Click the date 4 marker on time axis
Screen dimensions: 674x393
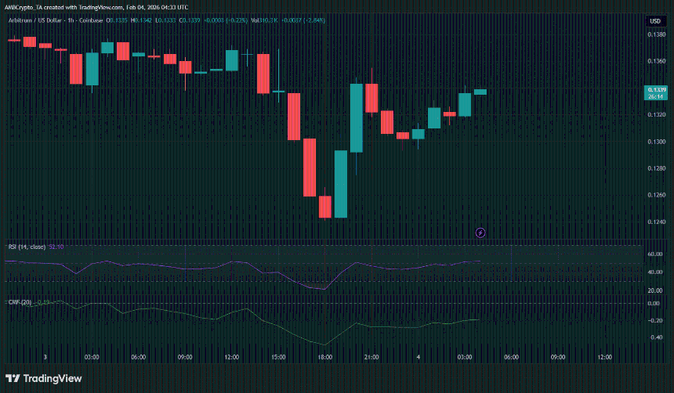(x=418, y=357)
